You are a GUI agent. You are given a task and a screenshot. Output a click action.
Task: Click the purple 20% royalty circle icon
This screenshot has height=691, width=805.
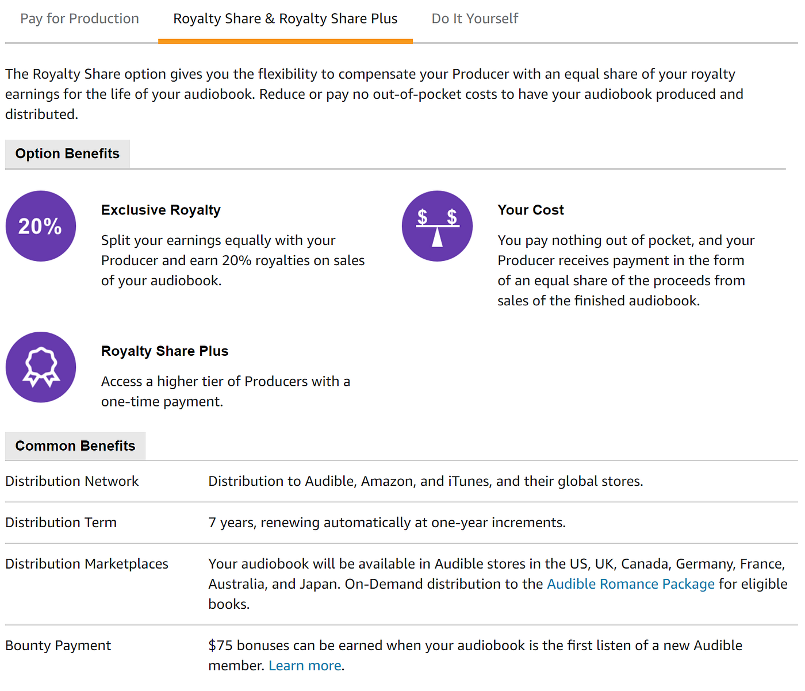tap(41, 226)
